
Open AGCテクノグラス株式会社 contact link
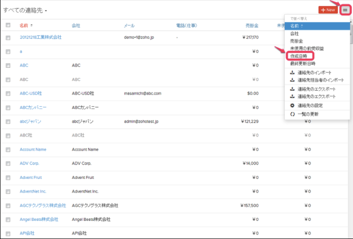click(43, 206)
